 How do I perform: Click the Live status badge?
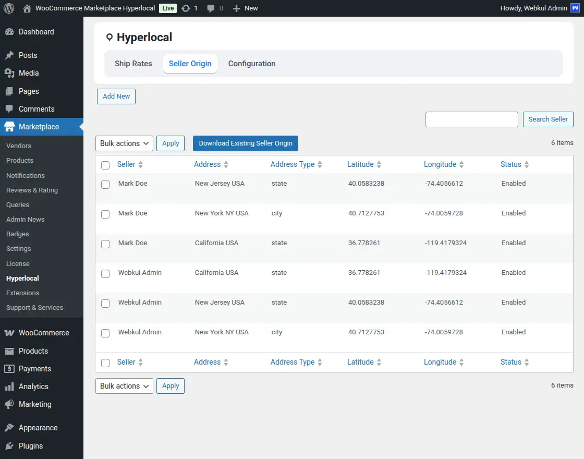coord(168,8)
